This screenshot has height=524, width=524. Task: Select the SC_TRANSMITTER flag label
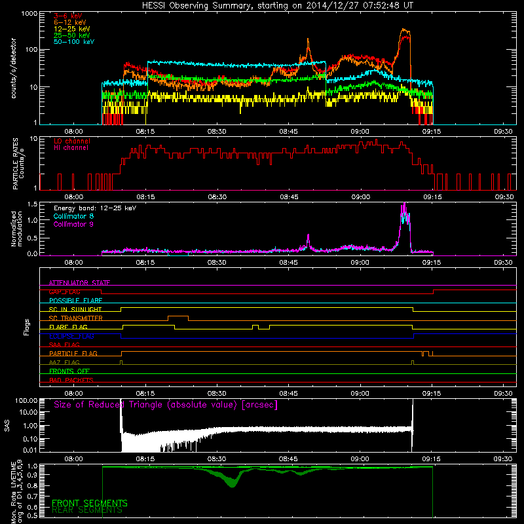75,318
